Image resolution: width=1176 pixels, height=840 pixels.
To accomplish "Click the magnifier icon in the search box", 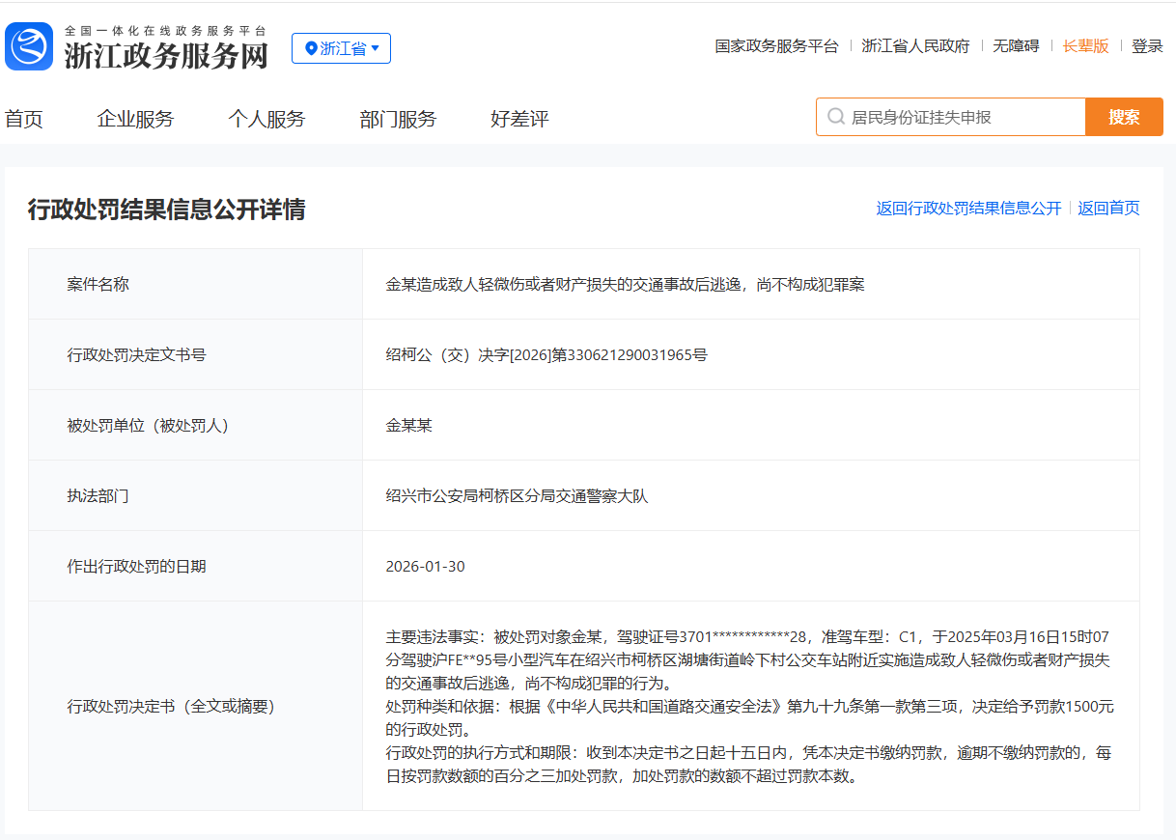I will tap(834, 116).
